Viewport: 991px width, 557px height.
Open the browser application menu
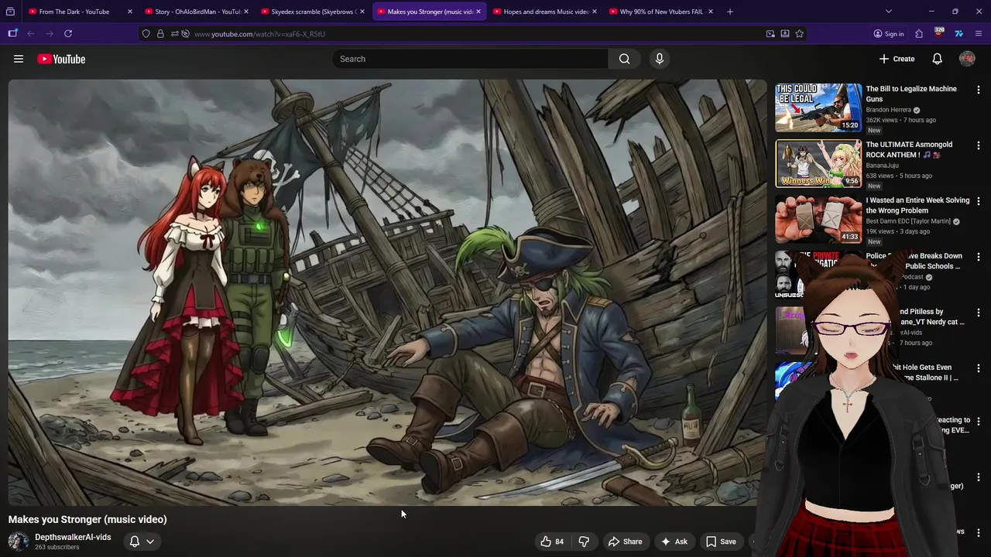coord(979,33)
